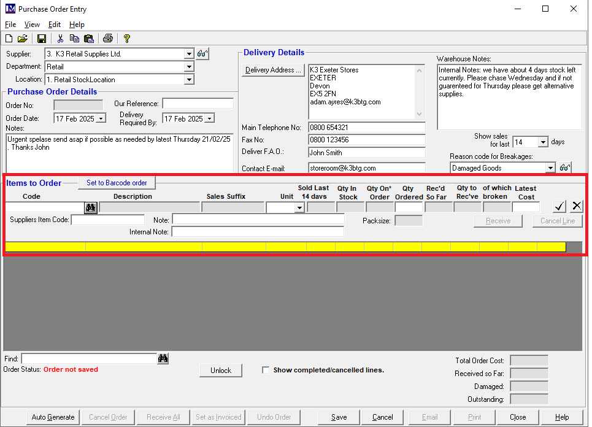This screenshot has width=592, height=427.
Task: Click the Our Reference input field
Action: pos(198,104)
